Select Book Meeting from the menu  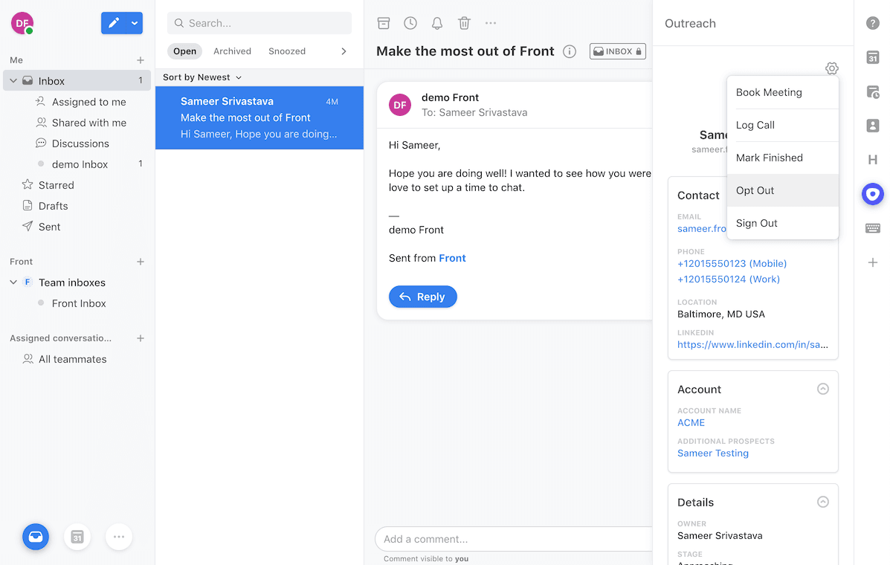click(x=769, y=92)
